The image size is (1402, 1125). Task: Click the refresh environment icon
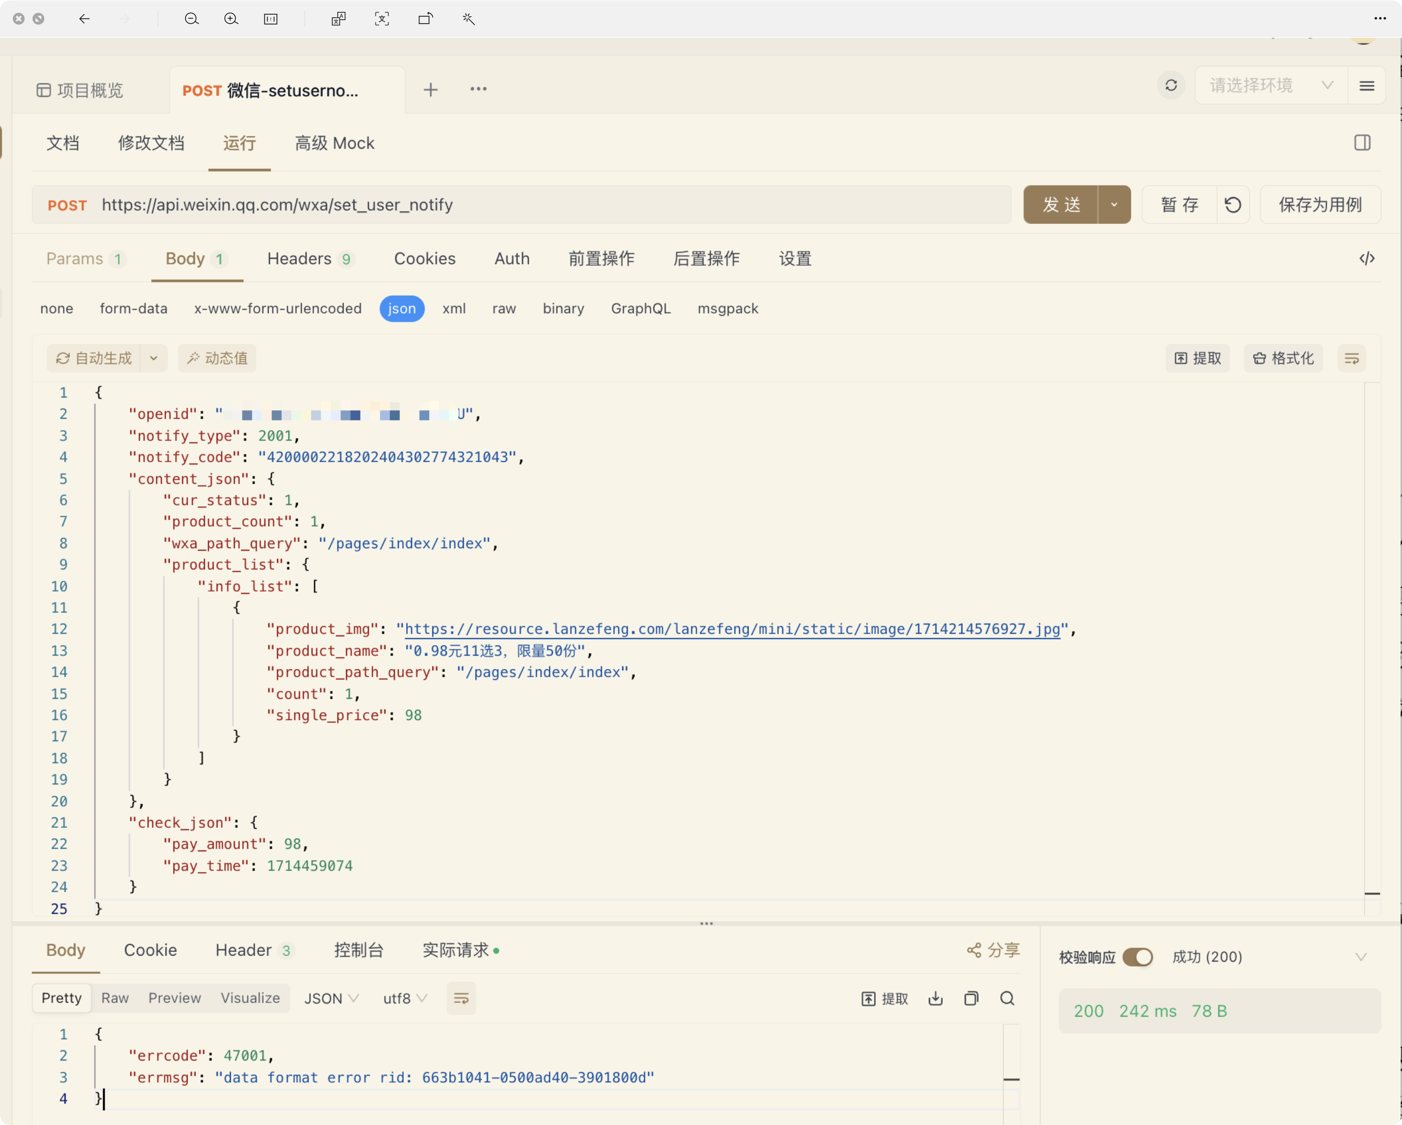coord(1171,86)
